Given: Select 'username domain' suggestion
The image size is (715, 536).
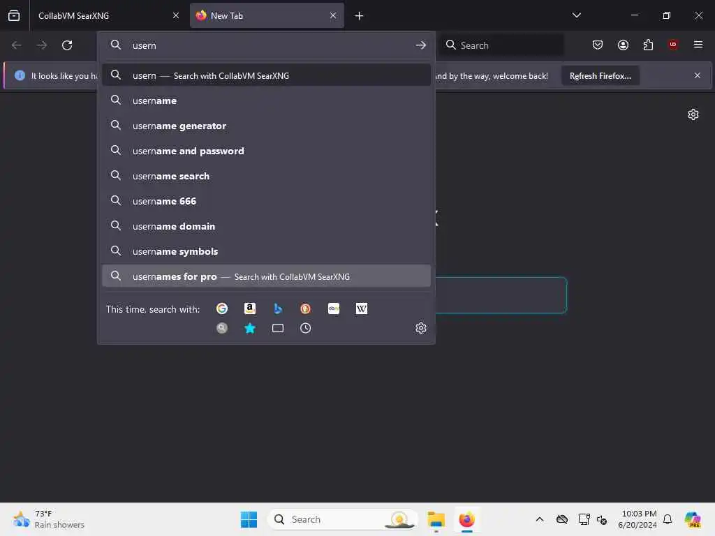Looking at the screenshot, I should [266, 225].
